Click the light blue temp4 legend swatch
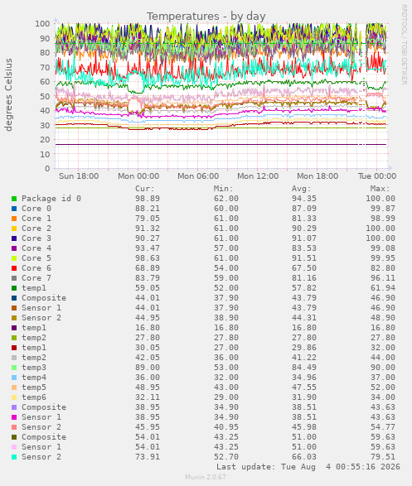 pos(14,378)
